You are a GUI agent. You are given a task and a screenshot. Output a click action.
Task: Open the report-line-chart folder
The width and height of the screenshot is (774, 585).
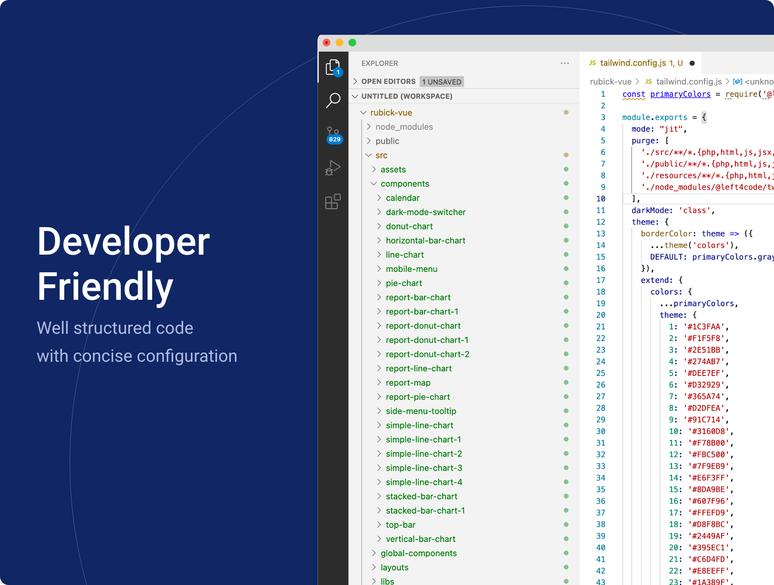464,368
